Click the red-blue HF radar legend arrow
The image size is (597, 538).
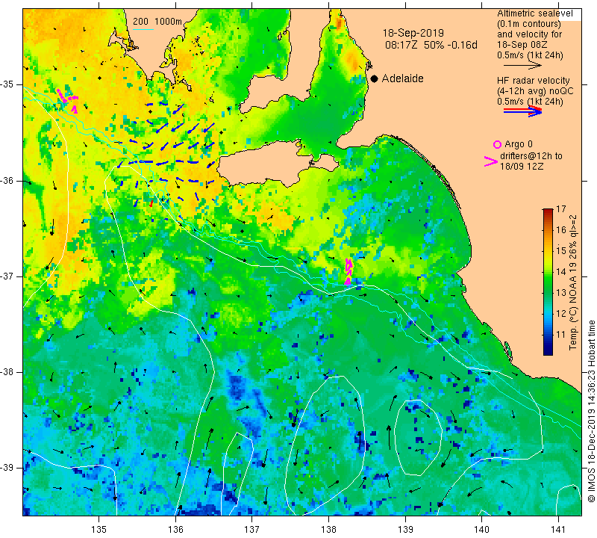522,111
